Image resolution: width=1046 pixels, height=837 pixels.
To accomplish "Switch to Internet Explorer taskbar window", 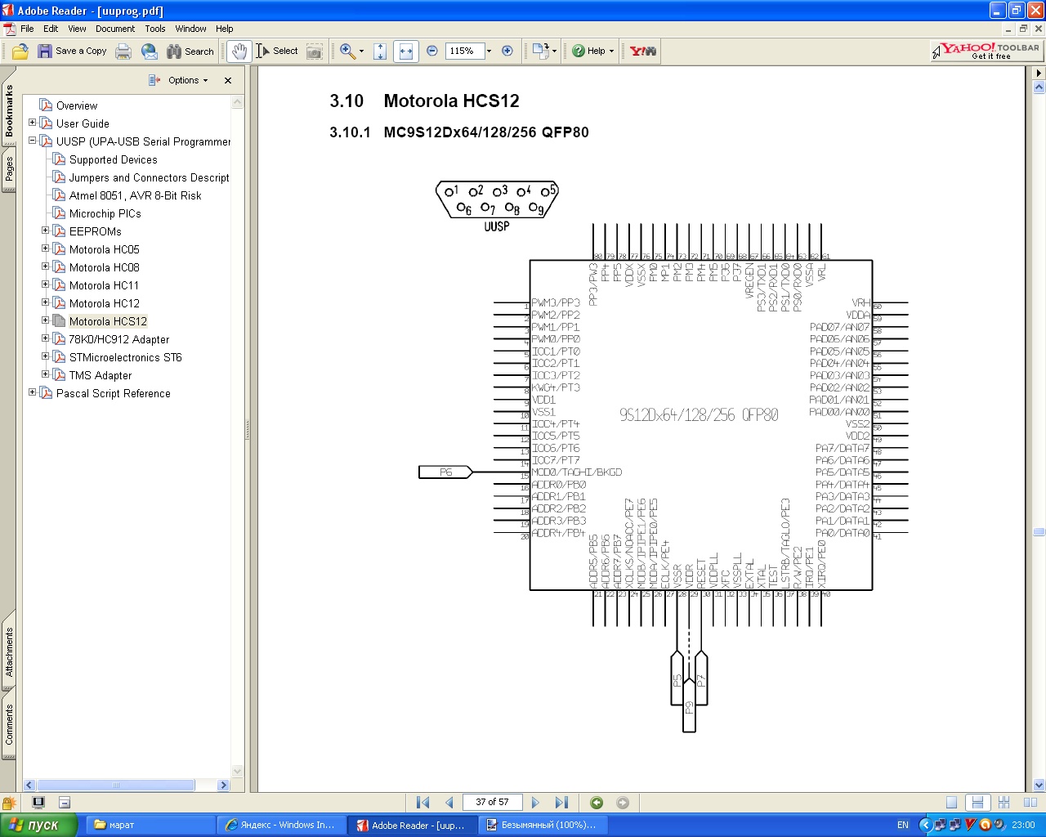I will (x=281, y=825).
